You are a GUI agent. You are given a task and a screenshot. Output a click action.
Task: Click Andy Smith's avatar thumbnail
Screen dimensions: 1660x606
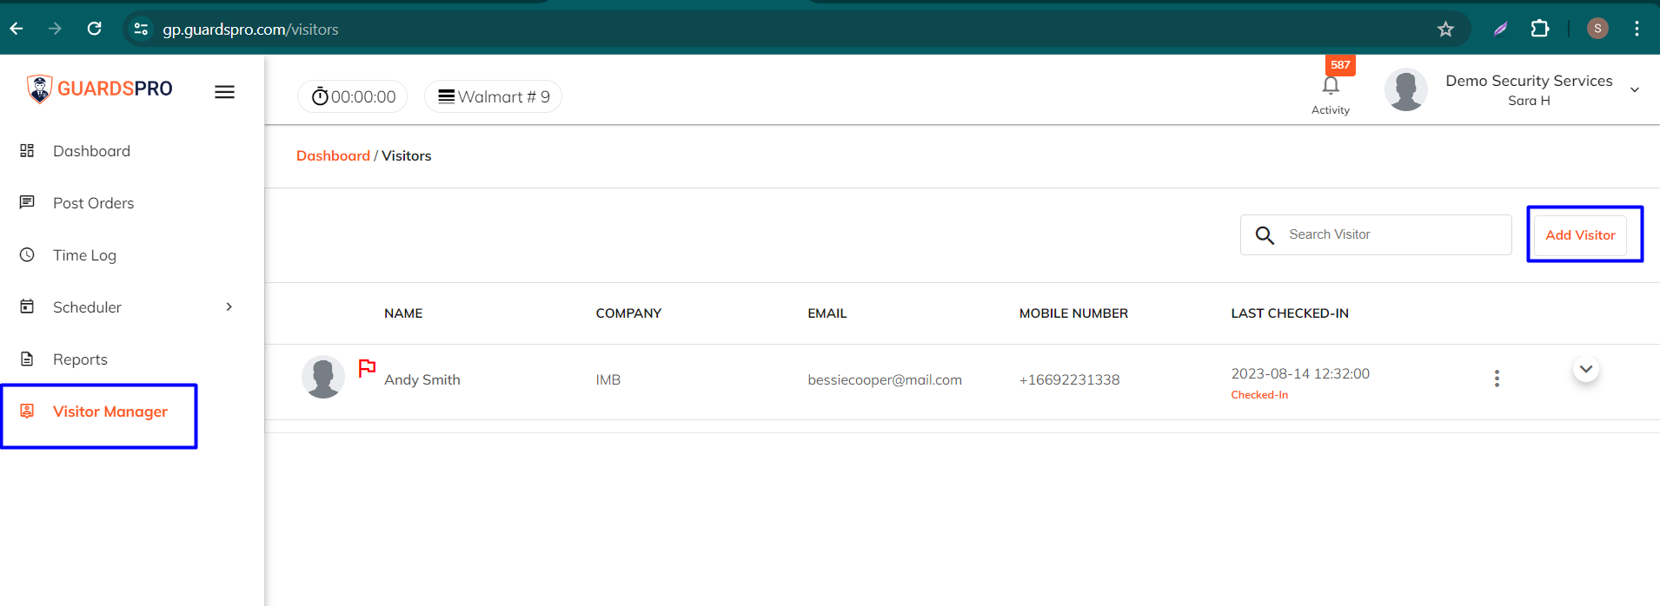(323, 377)
